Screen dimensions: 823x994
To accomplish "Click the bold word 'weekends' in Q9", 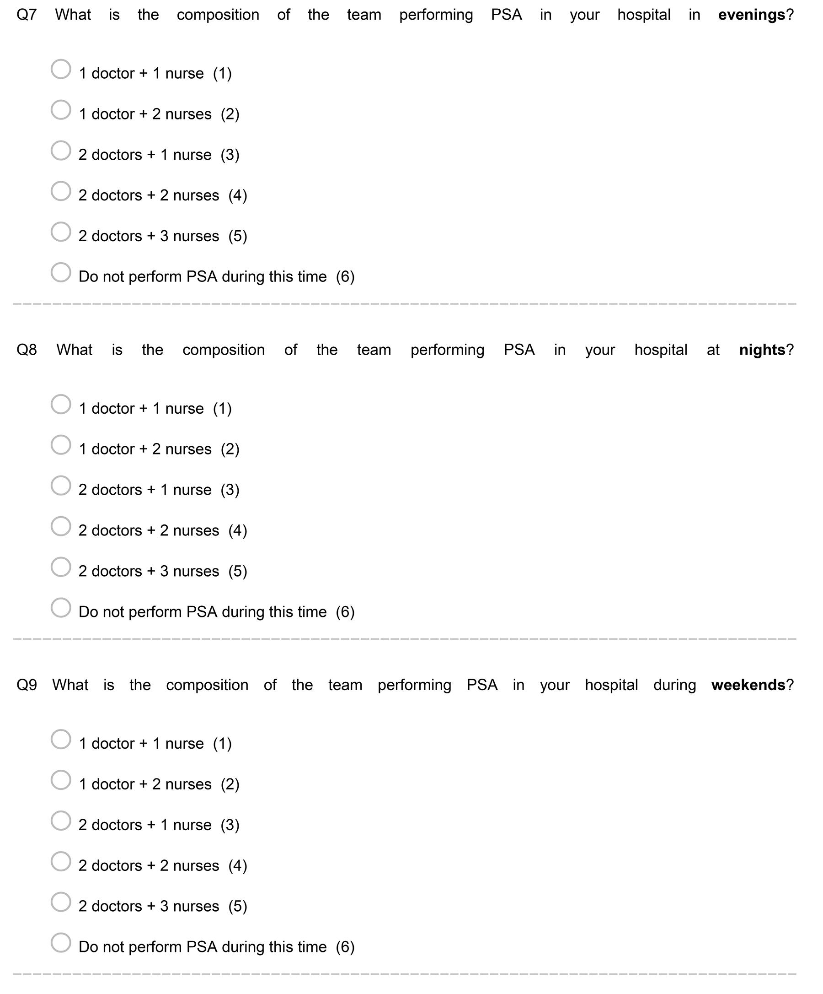I will pyautogui.click(x=748, y=685).
